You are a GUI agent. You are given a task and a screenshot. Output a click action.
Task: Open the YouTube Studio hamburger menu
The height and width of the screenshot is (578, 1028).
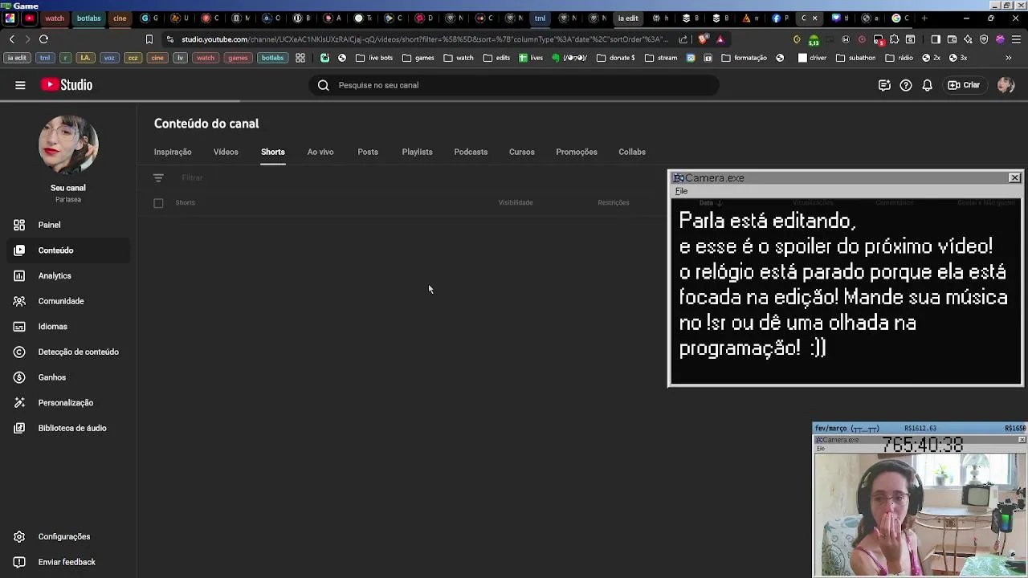(x=20, y=85)
